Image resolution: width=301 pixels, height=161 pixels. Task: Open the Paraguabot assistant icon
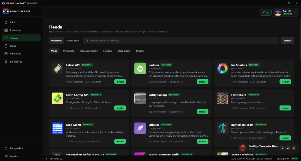[x=6, y=148]
